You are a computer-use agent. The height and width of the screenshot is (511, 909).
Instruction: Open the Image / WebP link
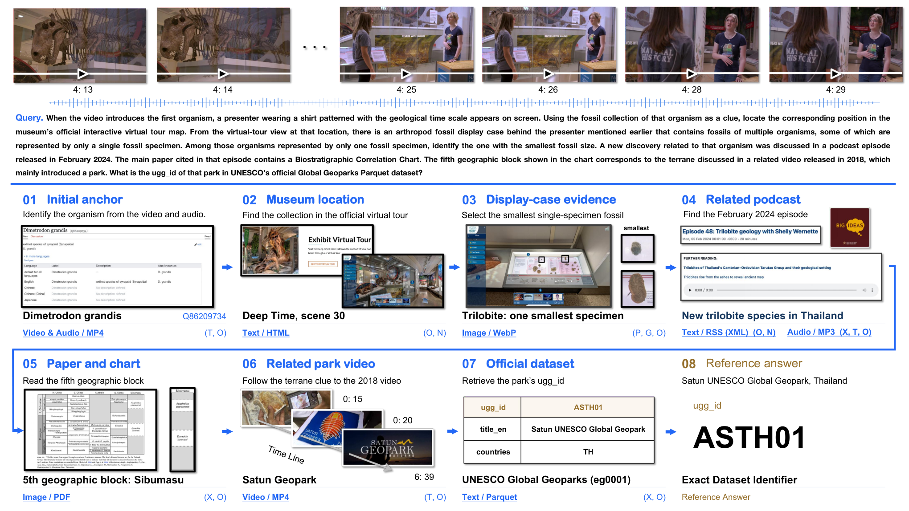(x=489, y=333)
